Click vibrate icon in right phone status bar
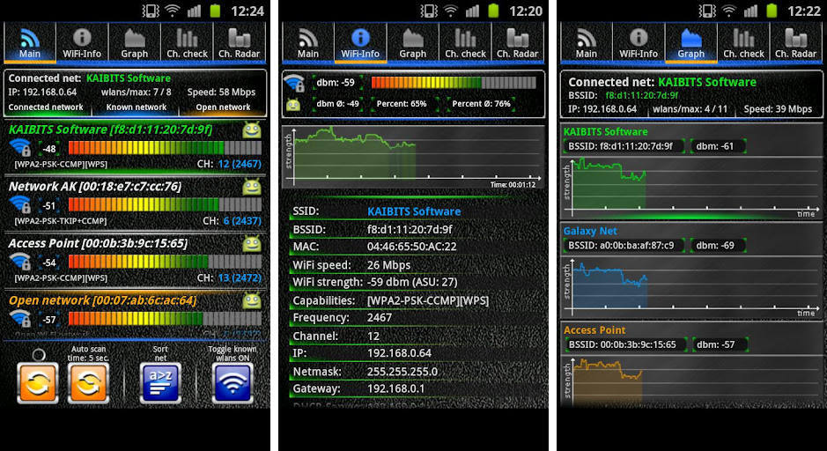 706,11
